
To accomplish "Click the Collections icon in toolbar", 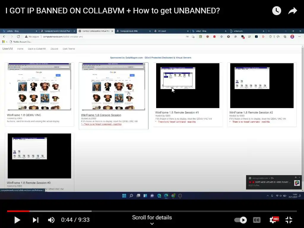I will coord(285,37).
